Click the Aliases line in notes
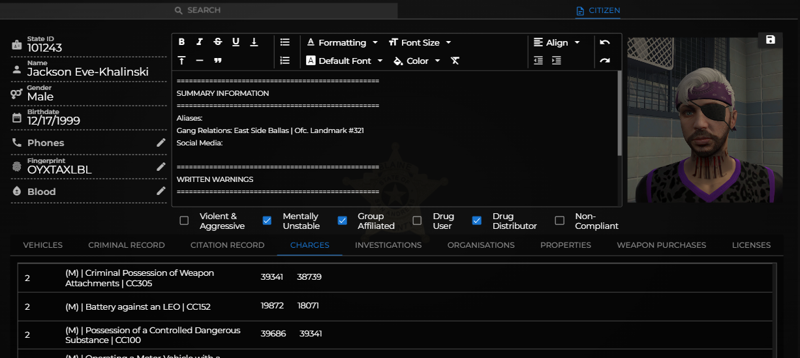Screen dimensions: 800x358 189,118
